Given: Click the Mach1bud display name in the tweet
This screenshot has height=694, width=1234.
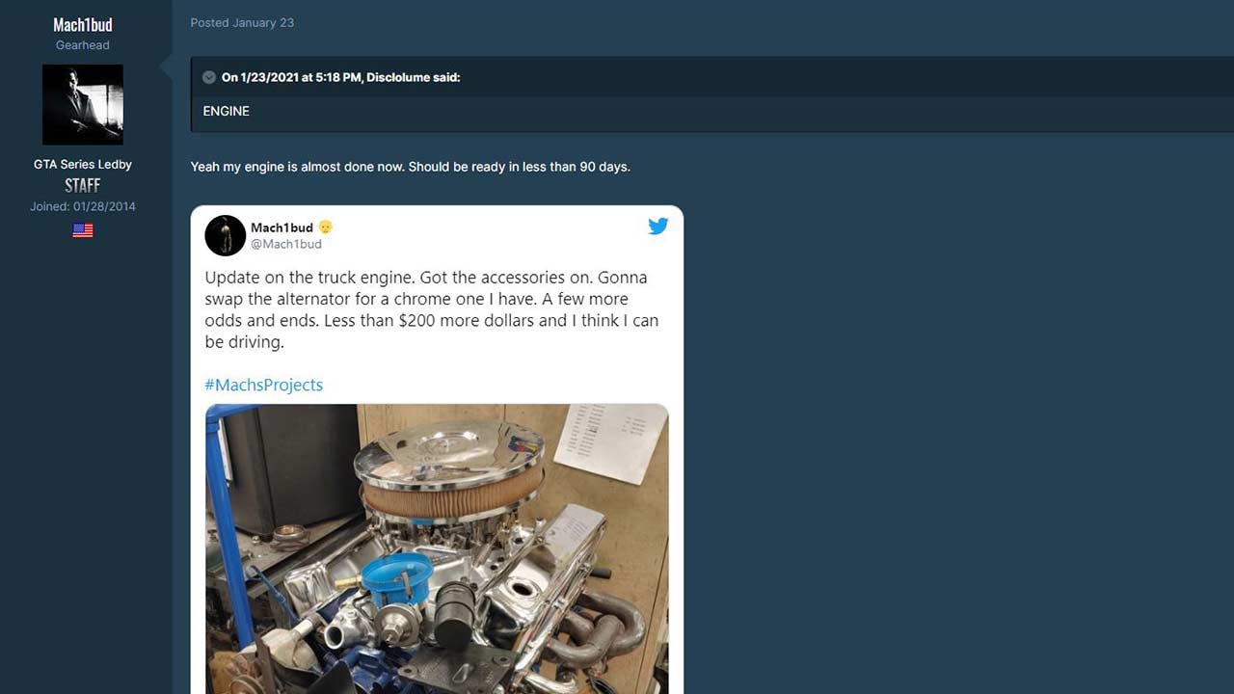Looking at the screenshot, I should (x=282, y=227).
